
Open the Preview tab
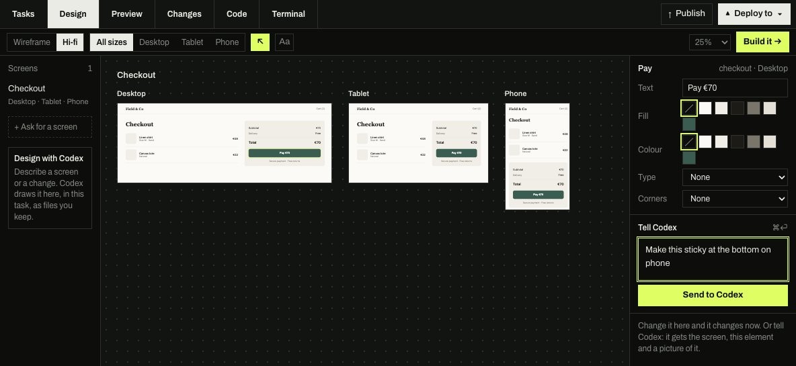tap(127, 14)
